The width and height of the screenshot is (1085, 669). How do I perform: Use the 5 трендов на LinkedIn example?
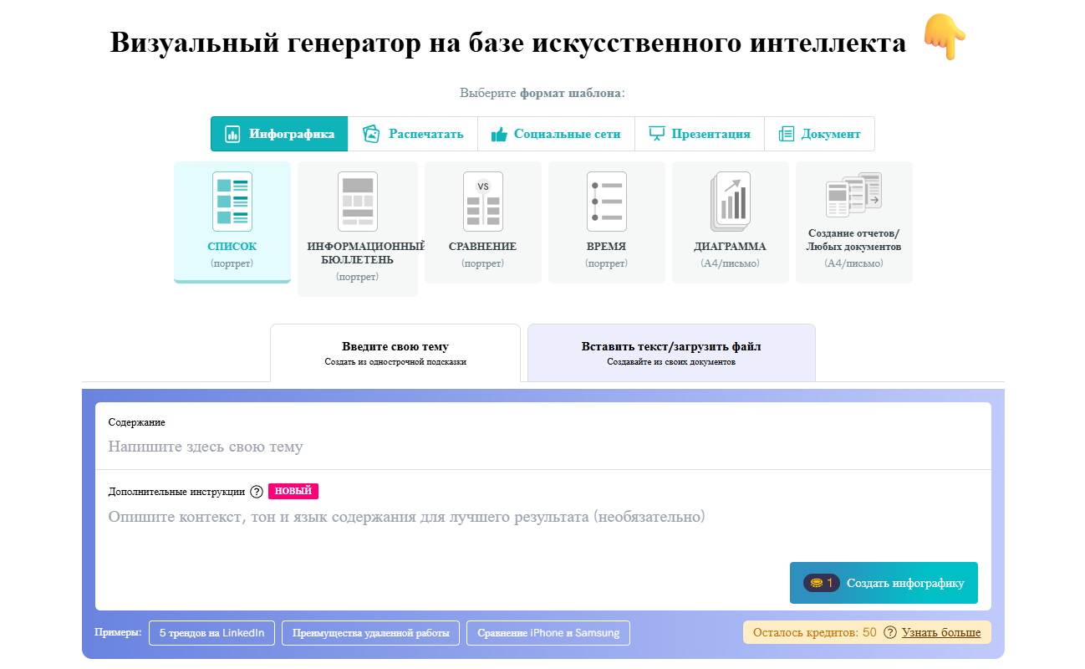pos(211,633)
